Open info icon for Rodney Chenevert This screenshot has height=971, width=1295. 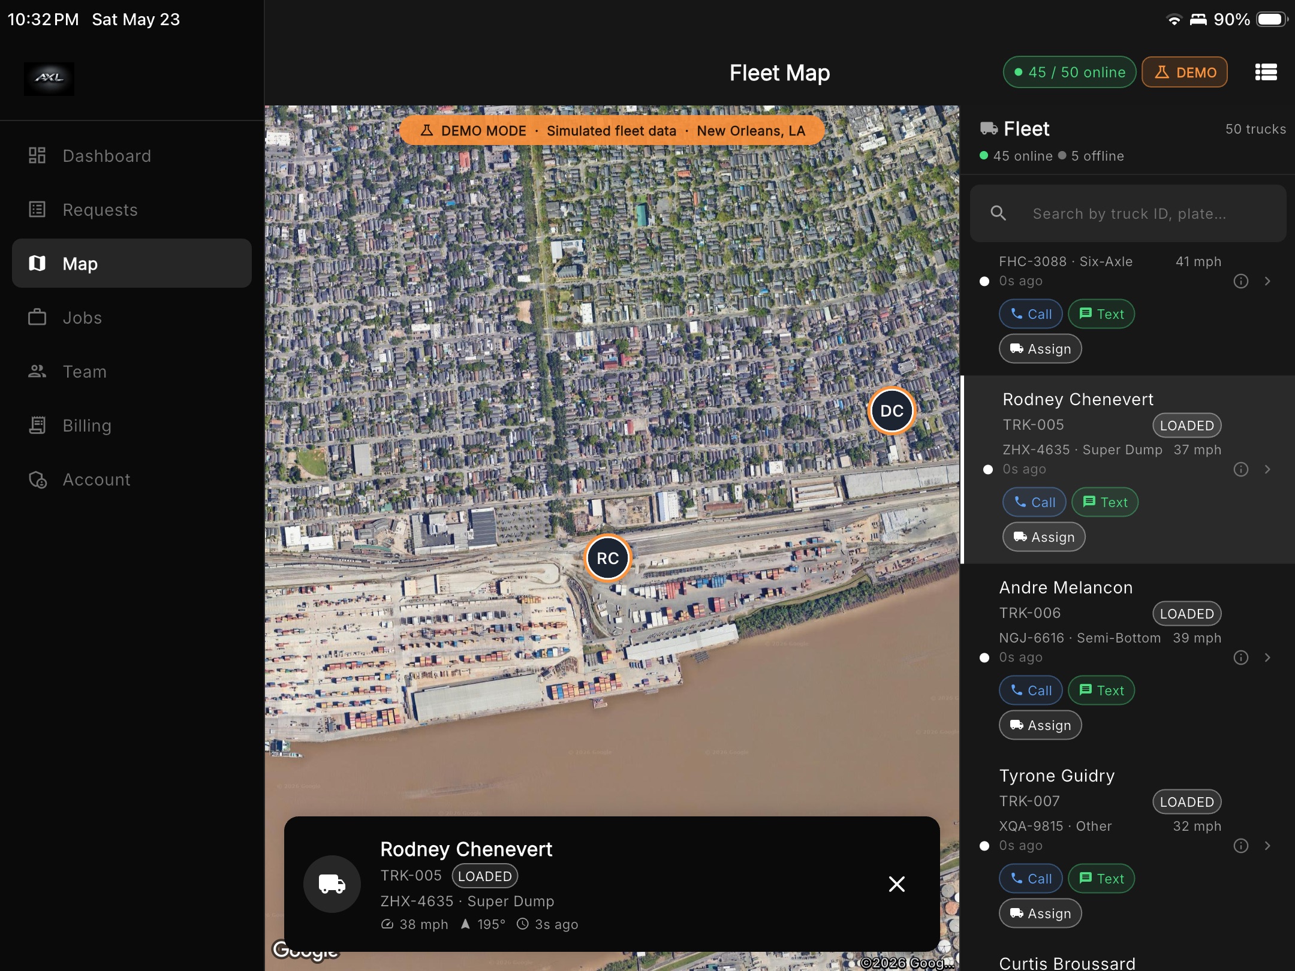click(1240, 469)
